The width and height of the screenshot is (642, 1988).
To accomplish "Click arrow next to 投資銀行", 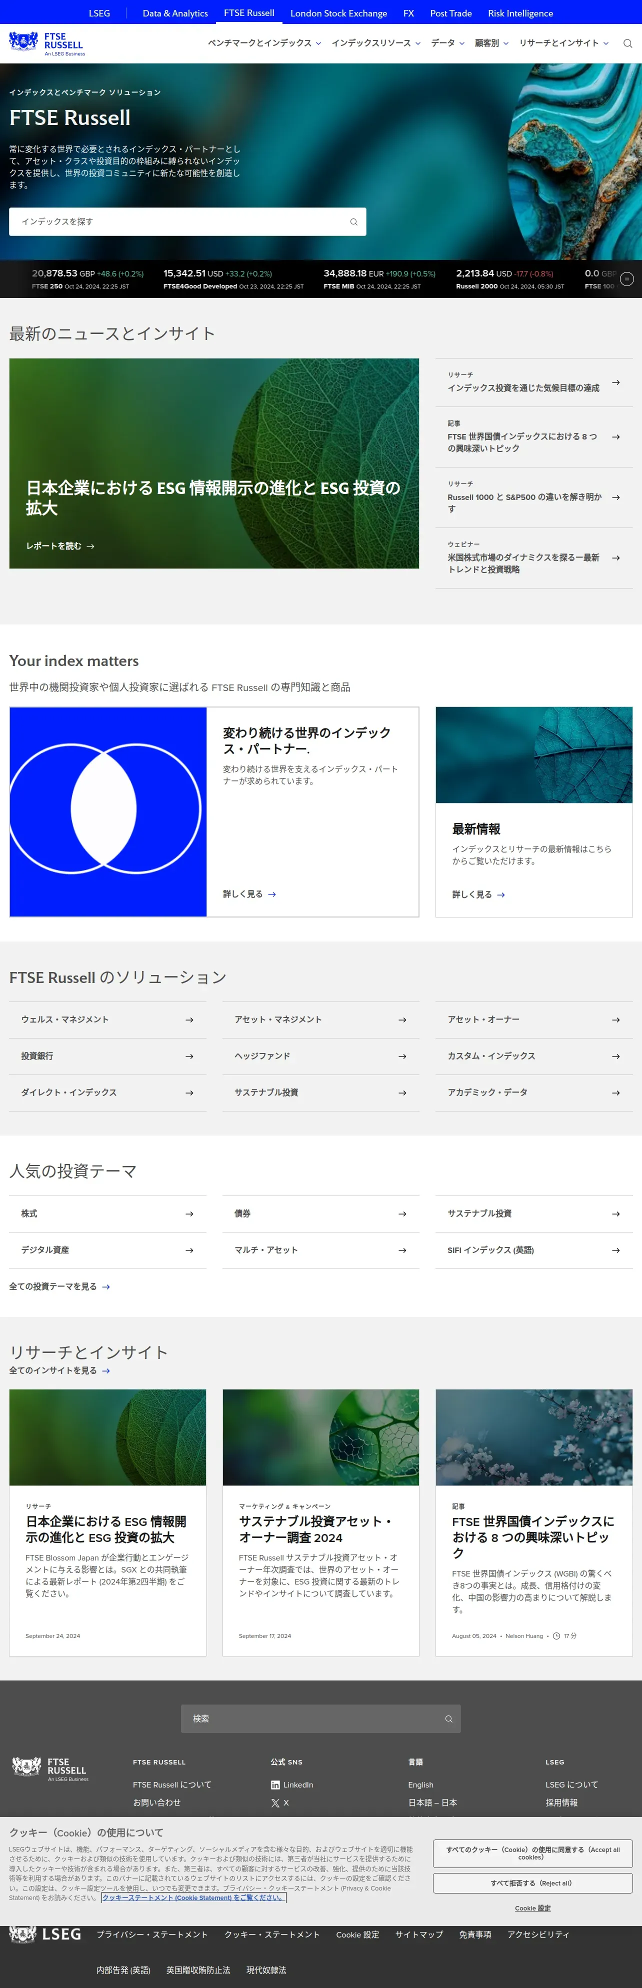I will tap(189, 1055).
